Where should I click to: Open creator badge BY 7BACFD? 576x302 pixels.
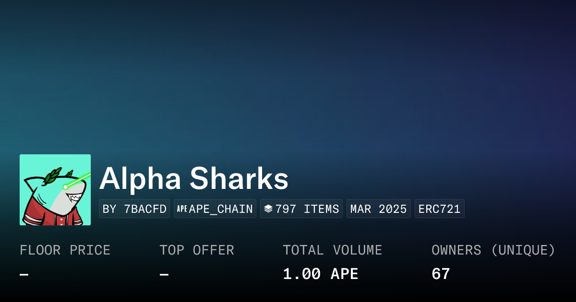[x=134, y=209]
